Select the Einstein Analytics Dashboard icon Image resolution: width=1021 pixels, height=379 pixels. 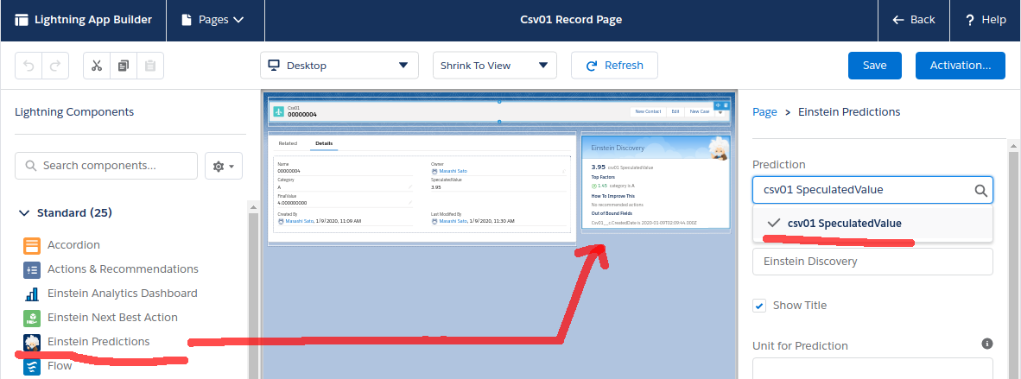tap(32, 294)
